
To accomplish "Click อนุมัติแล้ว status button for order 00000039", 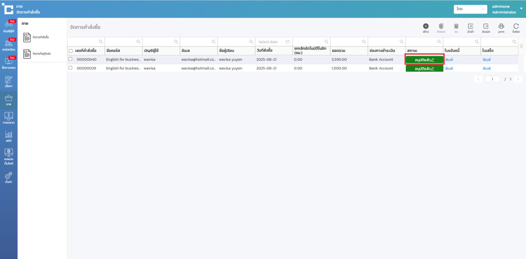I will point(424,68).
